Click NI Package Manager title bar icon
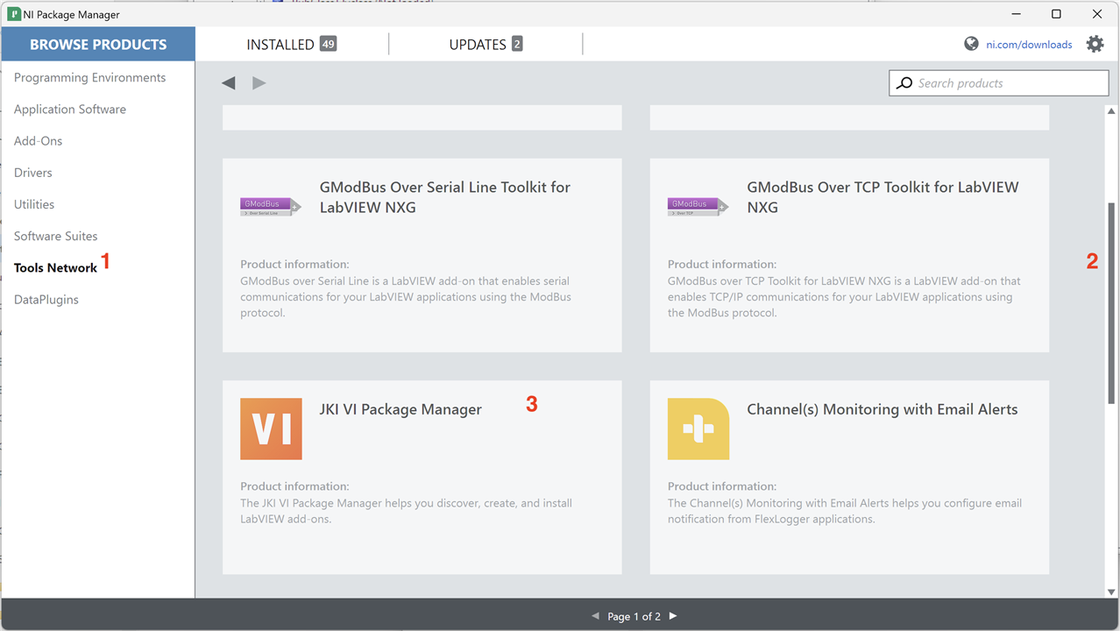The image size is (1120, 631). [13, 14]
